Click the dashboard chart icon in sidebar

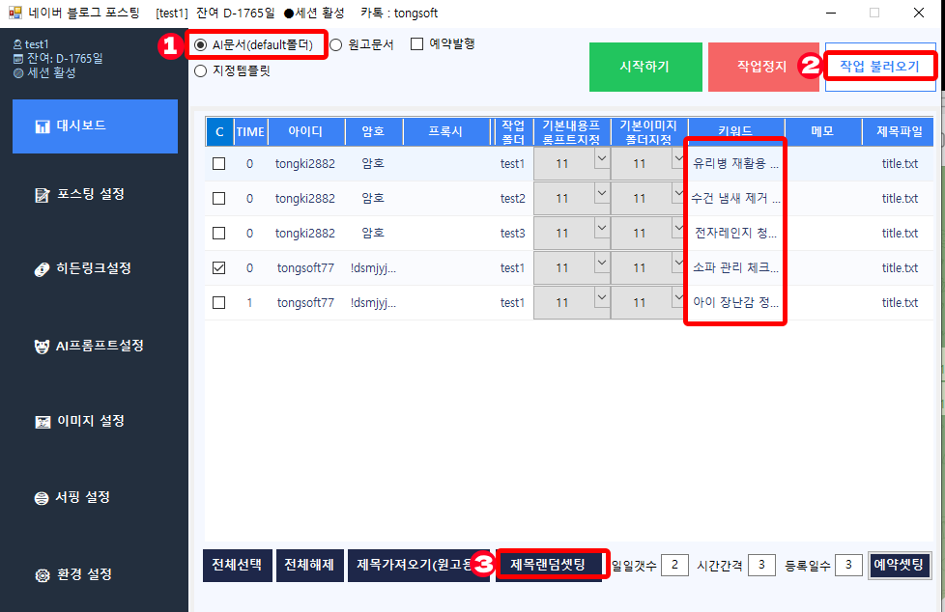click(x=43, y=126)
